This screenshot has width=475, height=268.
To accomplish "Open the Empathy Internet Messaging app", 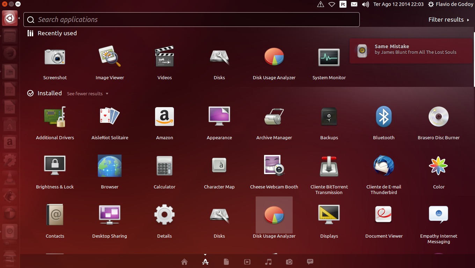I will [438, 215].
